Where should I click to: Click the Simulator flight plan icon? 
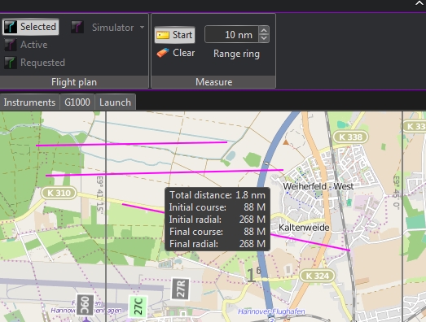(x=77, y=27)
